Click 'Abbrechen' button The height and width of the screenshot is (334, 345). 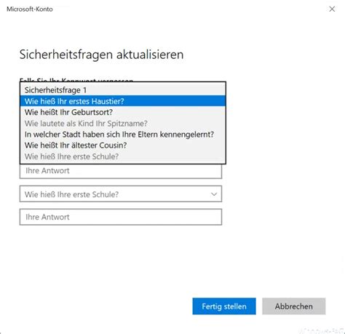pyautogui.click(x=294, y=306)
